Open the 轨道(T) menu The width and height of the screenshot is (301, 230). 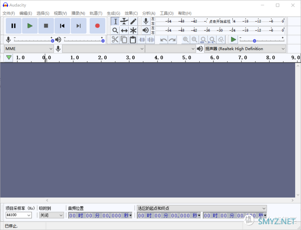click(x=96, y=13)
